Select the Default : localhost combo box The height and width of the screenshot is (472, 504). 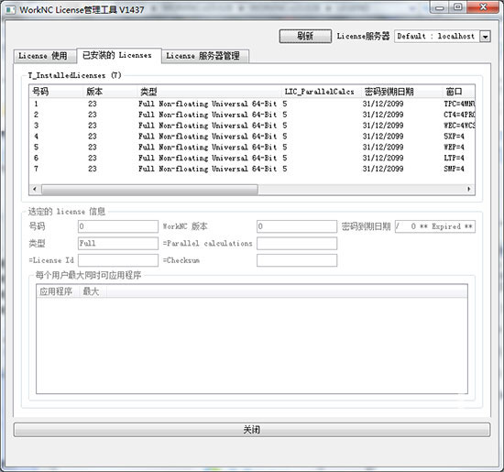click(442, 37)
